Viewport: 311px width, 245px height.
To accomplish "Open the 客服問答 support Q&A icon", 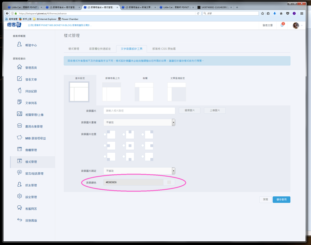I will point(19,208).
